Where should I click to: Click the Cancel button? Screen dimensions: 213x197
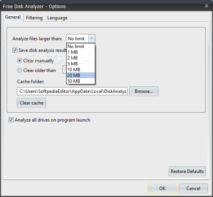click(193, 188)
